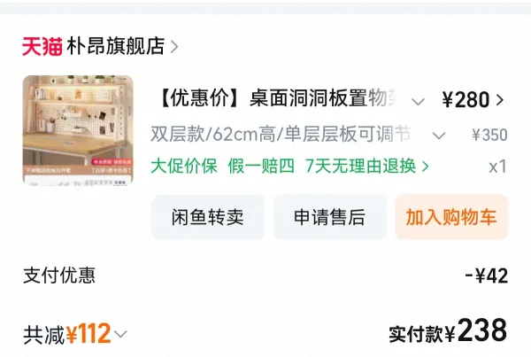Click the 支付优惠 row

(265, 276)
